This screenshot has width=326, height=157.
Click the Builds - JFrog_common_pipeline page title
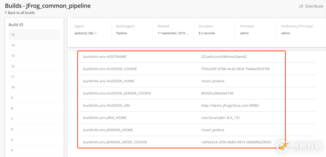pos(48,6)
